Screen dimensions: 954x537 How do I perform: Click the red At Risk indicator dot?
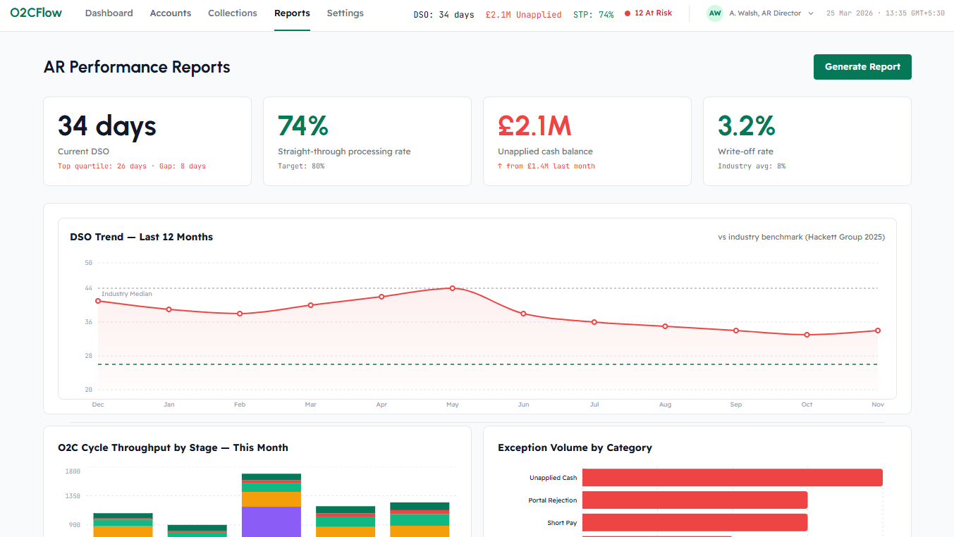pos(628,13)
